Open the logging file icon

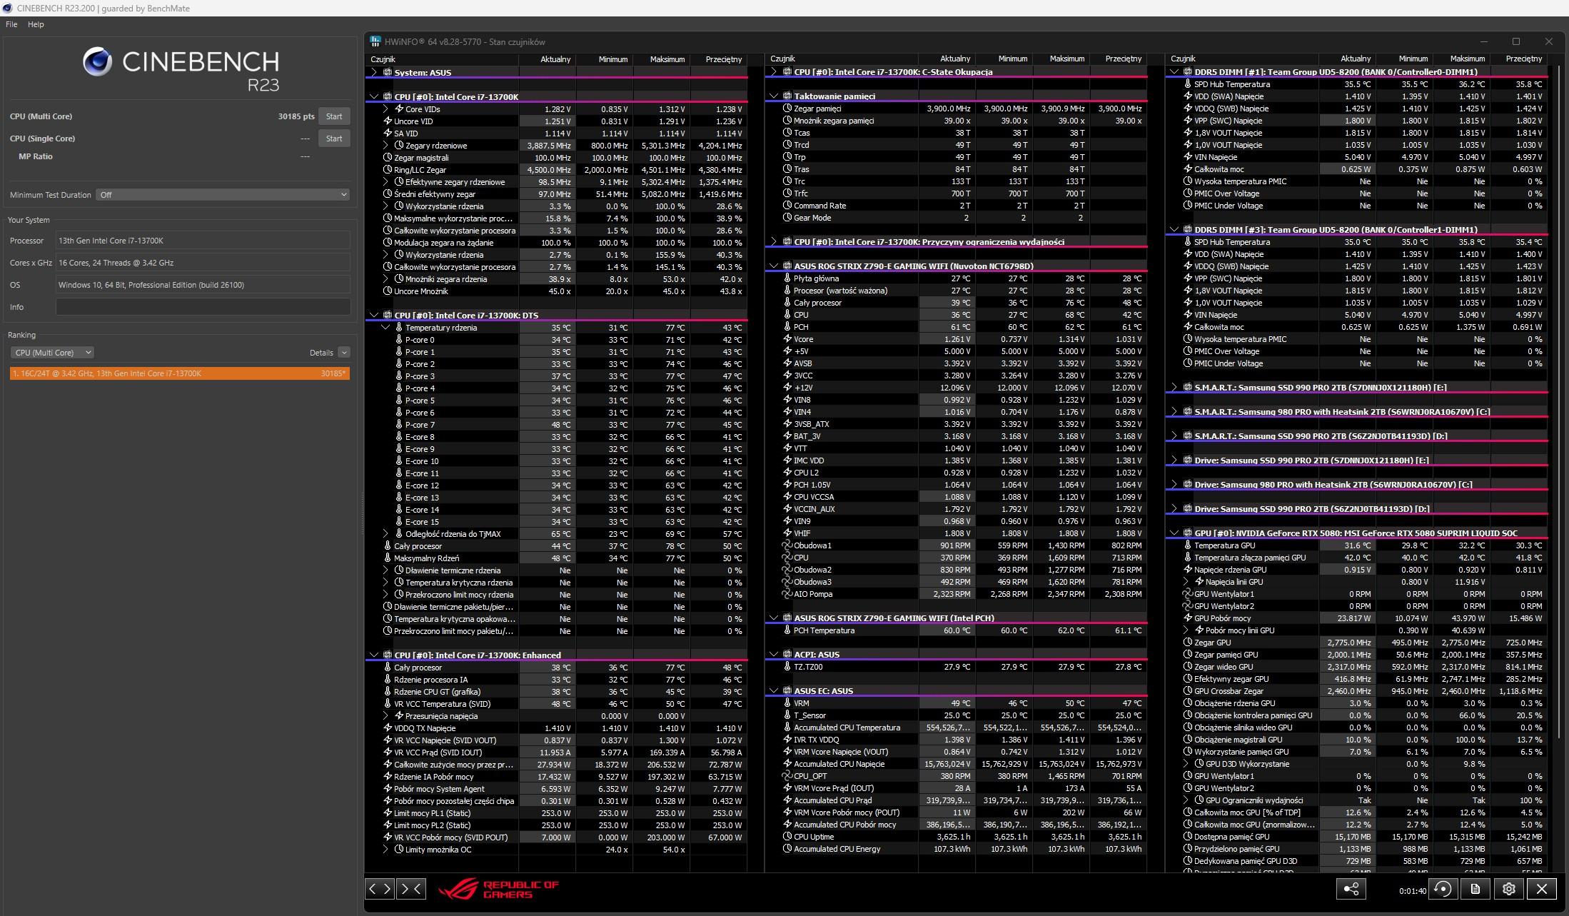1475,889
